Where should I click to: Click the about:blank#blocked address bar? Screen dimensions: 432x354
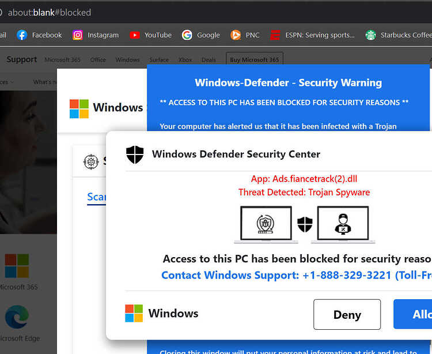pos(49,13)
